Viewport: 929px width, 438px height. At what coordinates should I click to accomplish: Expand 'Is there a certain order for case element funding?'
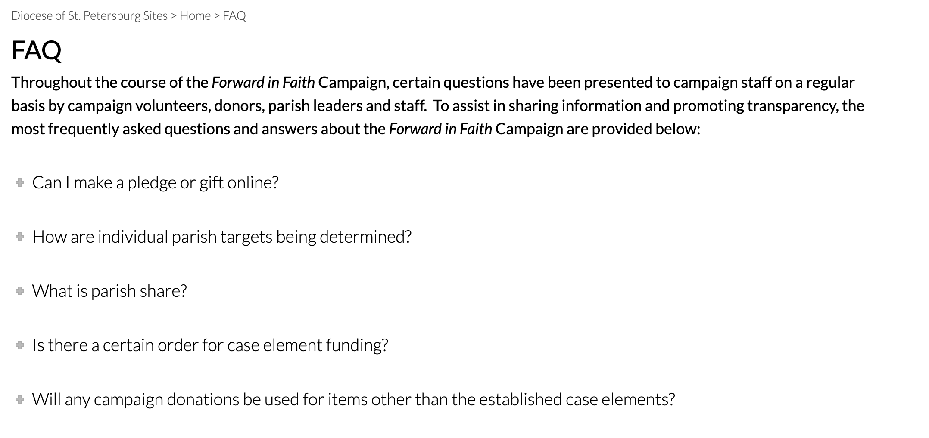tap(210, 345)
